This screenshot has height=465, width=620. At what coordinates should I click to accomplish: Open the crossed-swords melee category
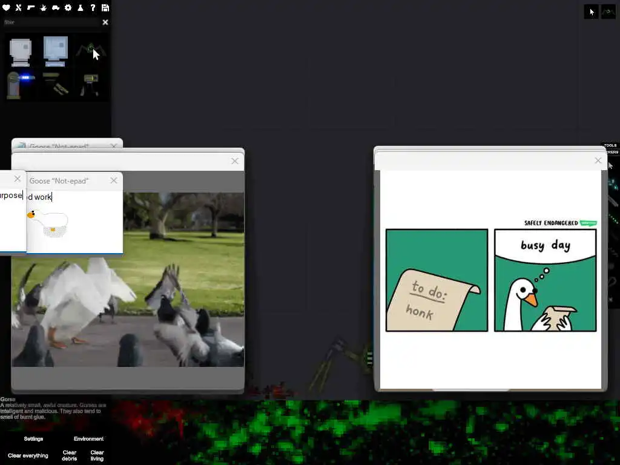pyautogui.click(x=19, y=7)
